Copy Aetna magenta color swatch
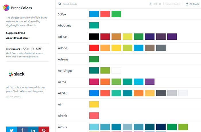201x132 pixels. [94, 81]
